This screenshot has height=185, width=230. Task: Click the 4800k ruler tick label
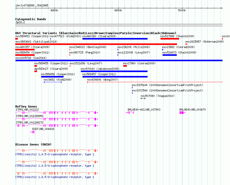[x=54, y=10]
